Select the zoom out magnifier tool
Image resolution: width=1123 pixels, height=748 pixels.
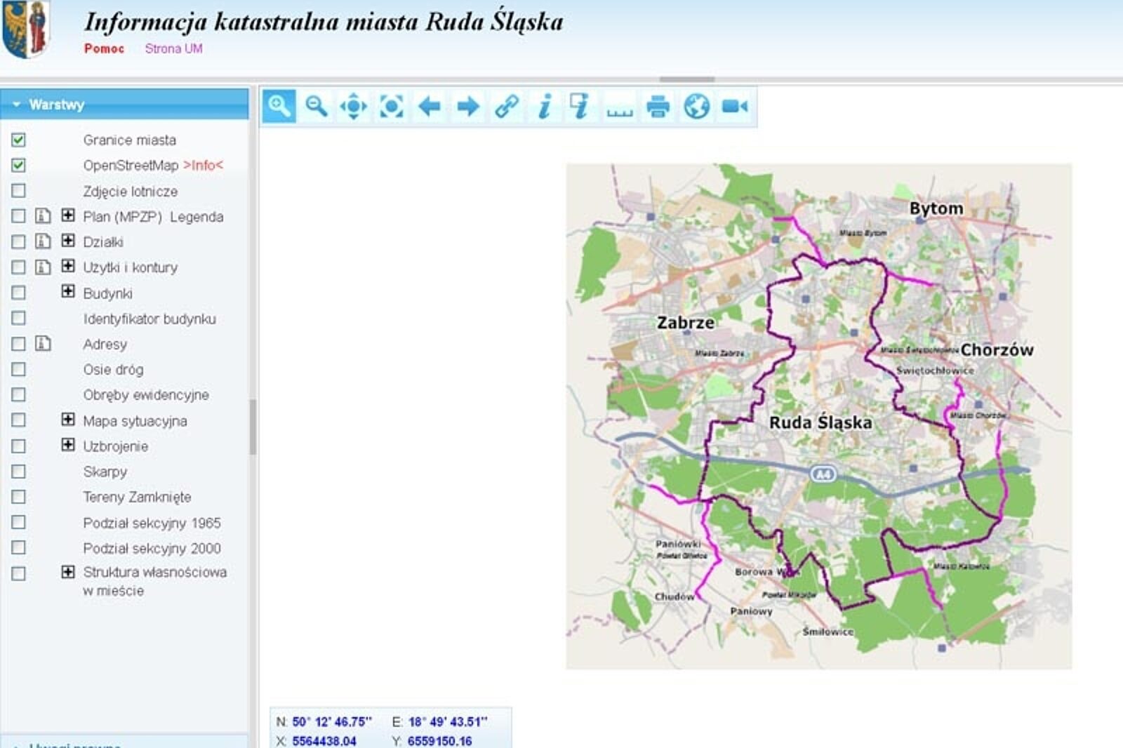317,107
